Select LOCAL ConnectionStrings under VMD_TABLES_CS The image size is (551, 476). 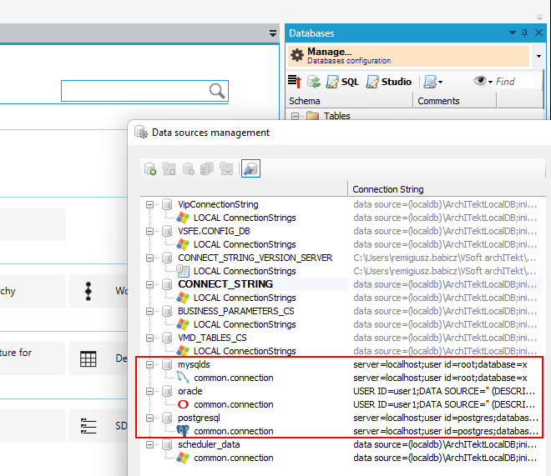click(x=245, y=351)
